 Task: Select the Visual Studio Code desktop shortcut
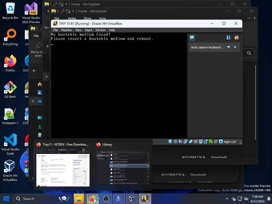tap(10, 144)
